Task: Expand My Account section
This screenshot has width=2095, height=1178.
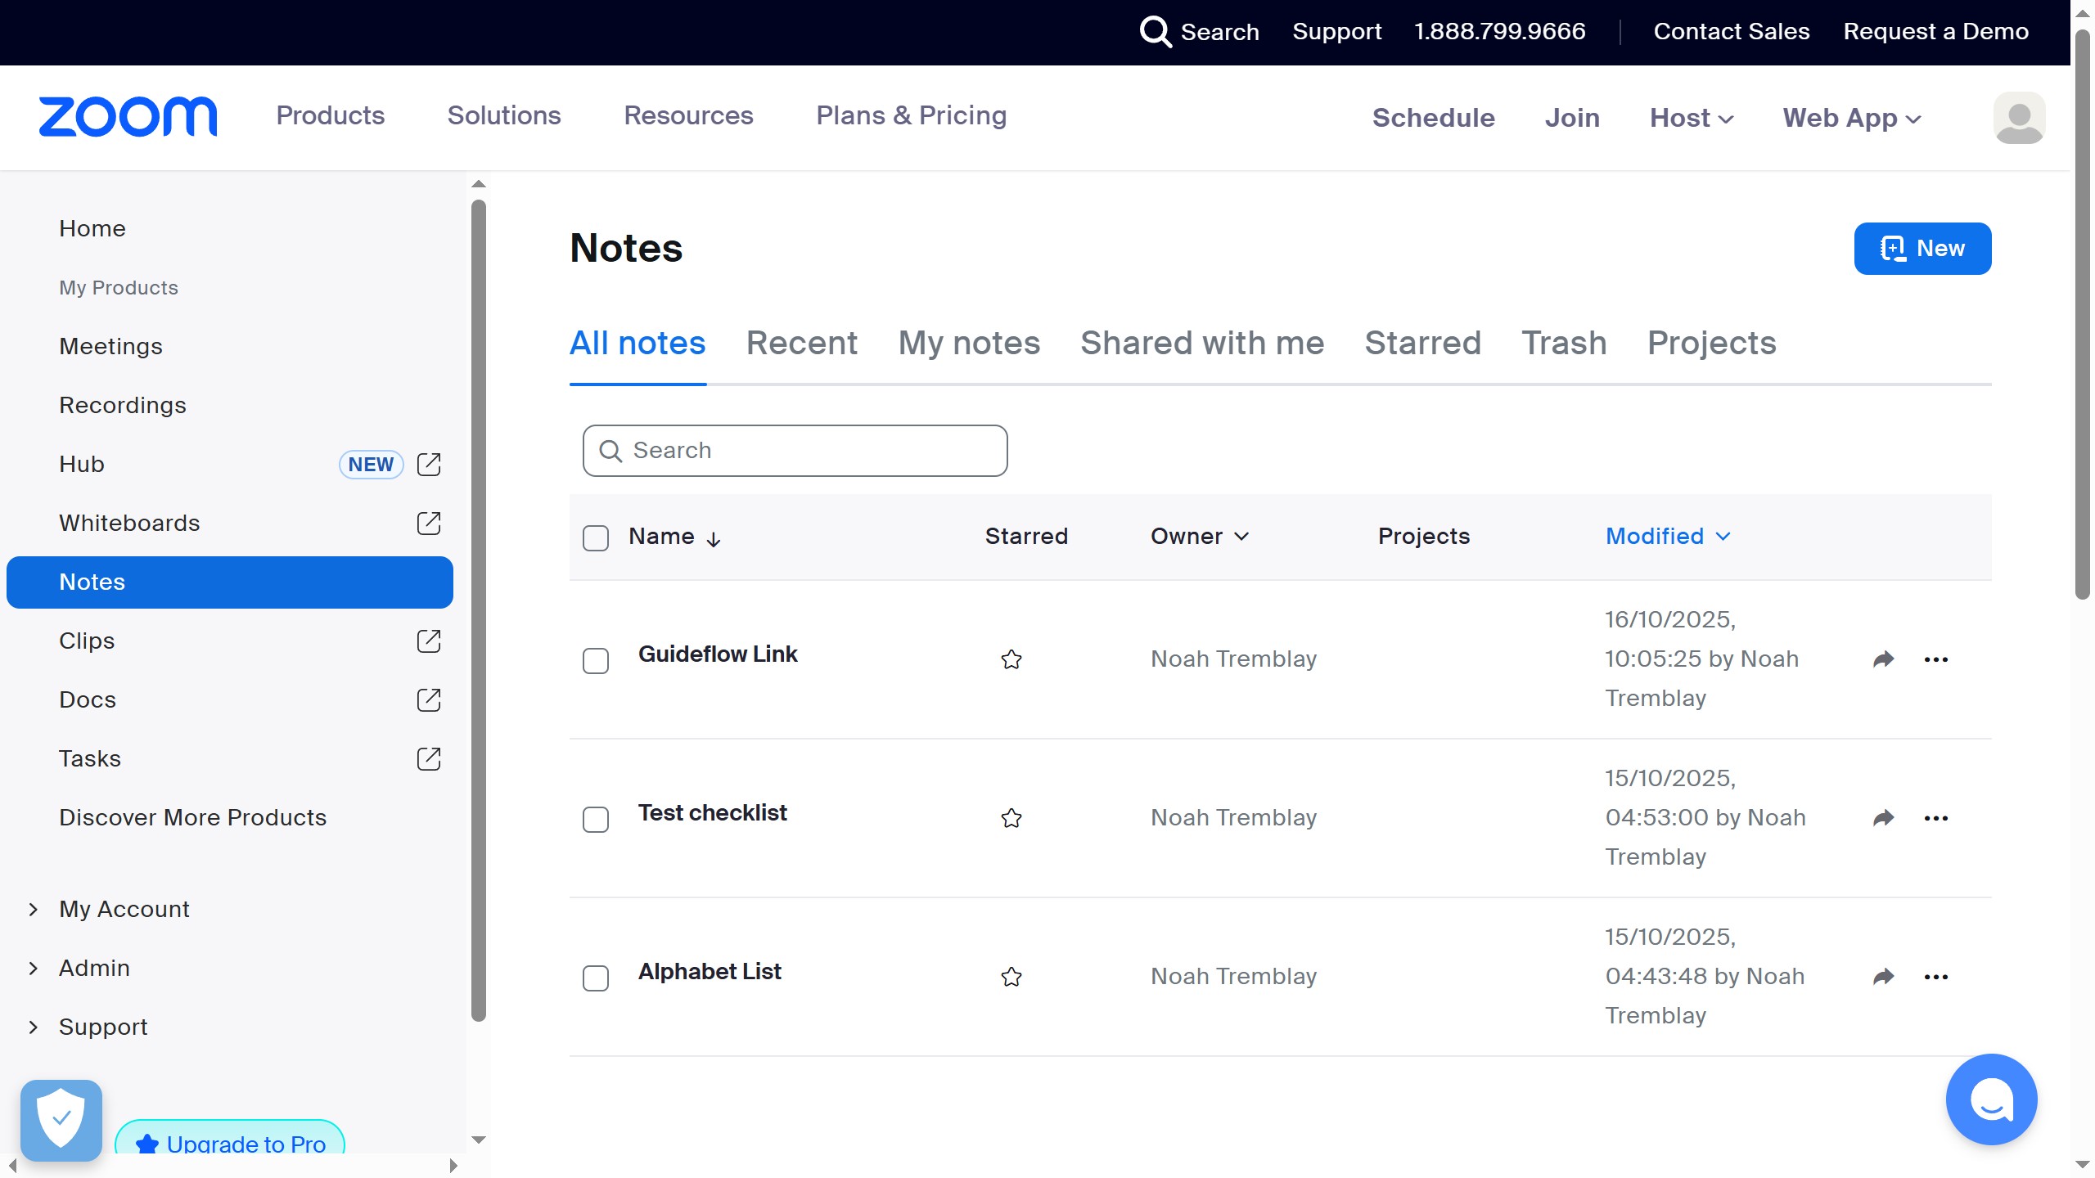Action: (x=34, y=910)
